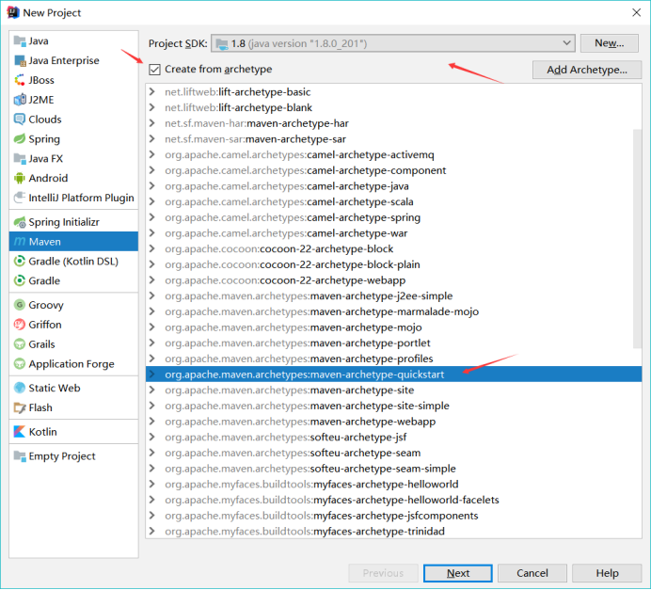Click the Help button
The width and height of the screenshot is (651, 590).
607,573
